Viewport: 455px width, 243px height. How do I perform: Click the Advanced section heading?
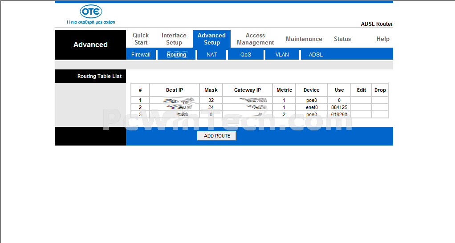click(x=90, y=45)
